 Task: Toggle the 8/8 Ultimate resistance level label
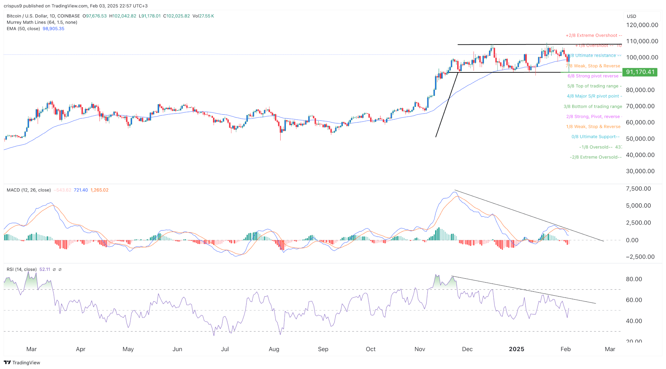(x=594, y=56)
